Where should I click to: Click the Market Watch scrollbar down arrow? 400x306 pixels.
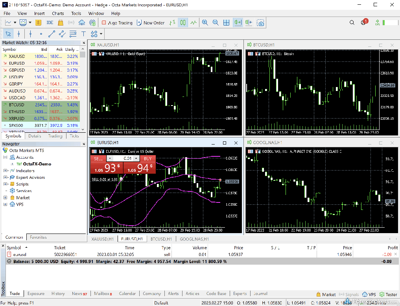tap(83, 130)
